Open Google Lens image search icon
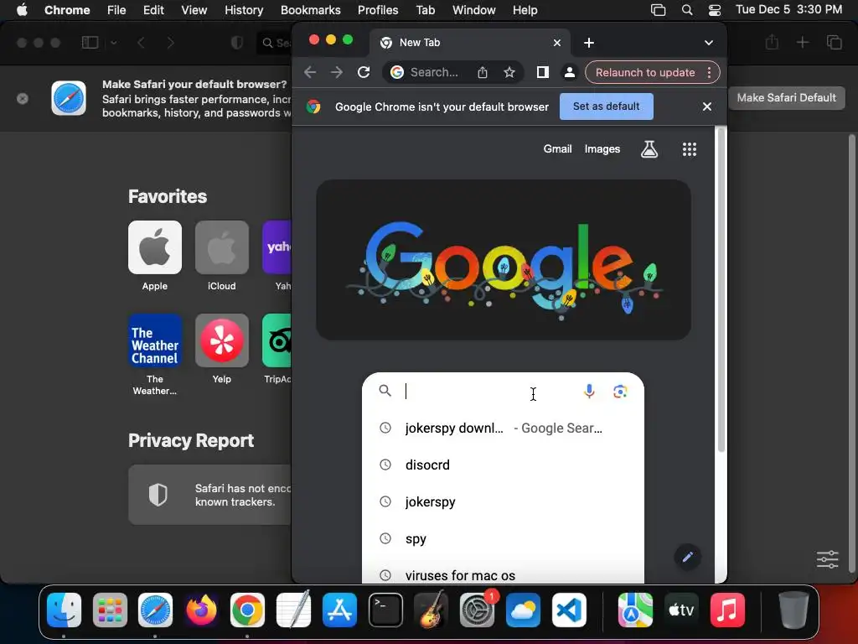Image resolution: width=858 pixels, height=644 pixels. (620, 391)
